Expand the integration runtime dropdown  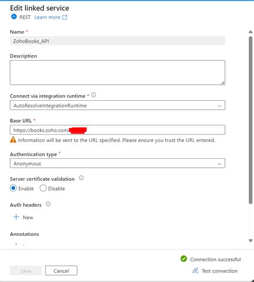click(x=117, y=105)
